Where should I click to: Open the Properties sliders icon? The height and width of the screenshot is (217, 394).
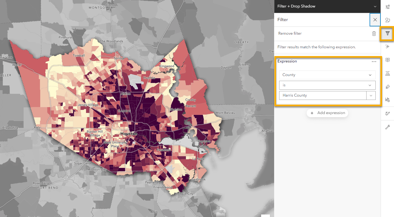tap(388, 7)
